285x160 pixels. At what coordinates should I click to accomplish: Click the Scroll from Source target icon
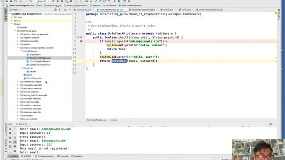point(55,10)
